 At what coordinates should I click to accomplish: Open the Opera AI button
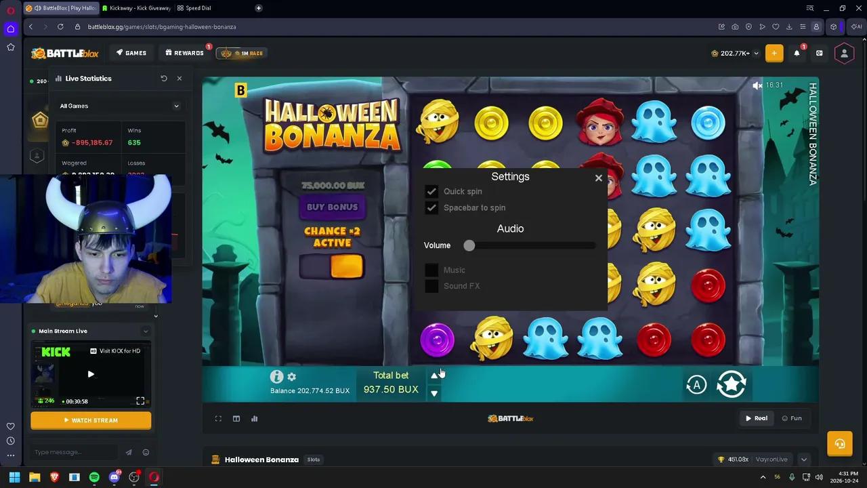point(857,26)
